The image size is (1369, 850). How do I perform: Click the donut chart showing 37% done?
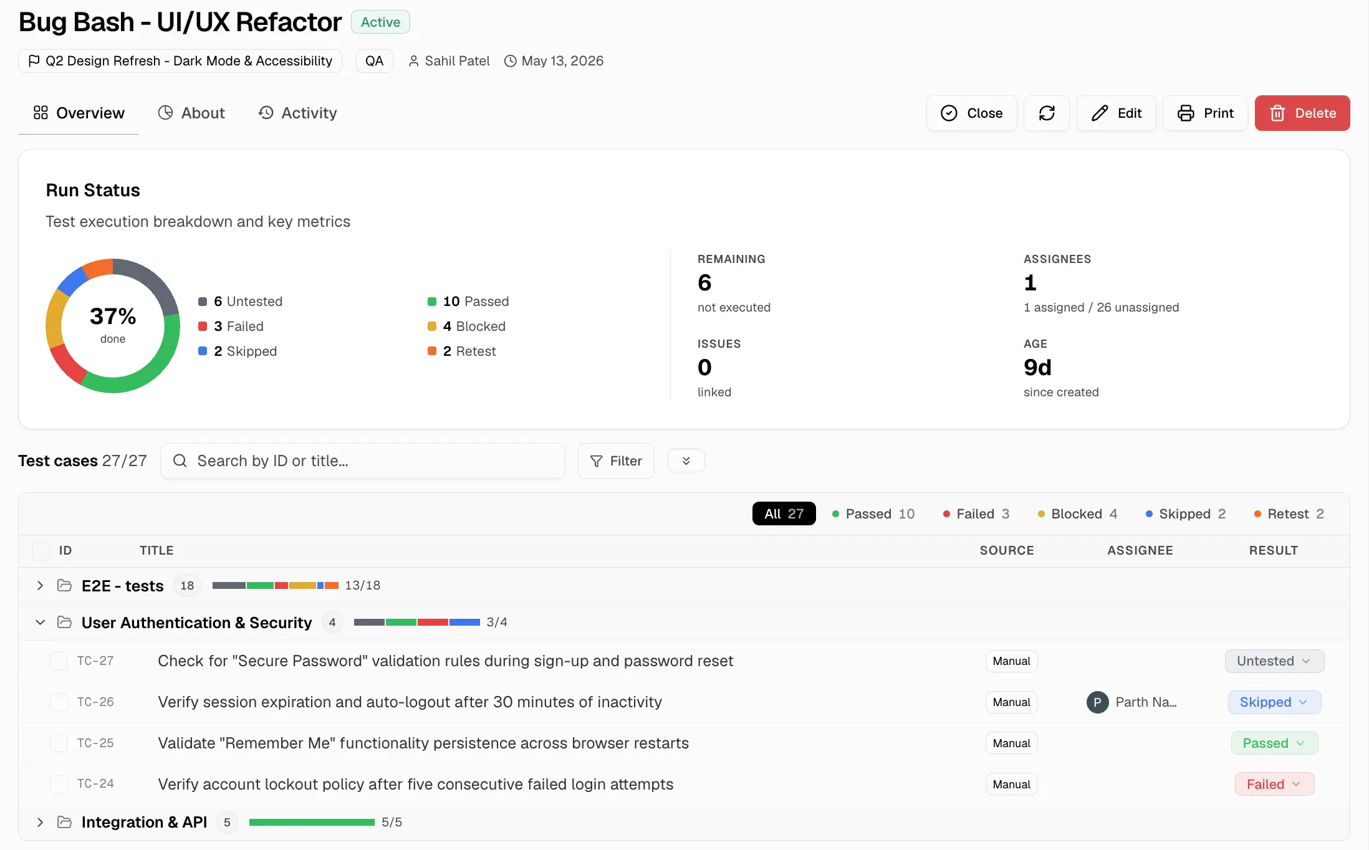[113, 326]
